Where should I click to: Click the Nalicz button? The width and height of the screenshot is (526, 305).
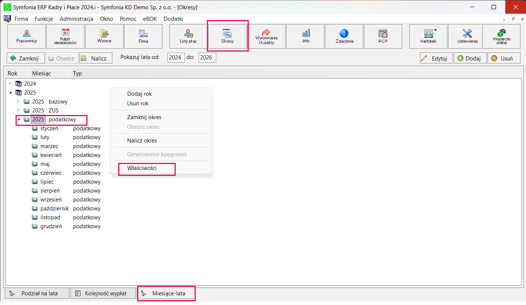tap(96, 58)
